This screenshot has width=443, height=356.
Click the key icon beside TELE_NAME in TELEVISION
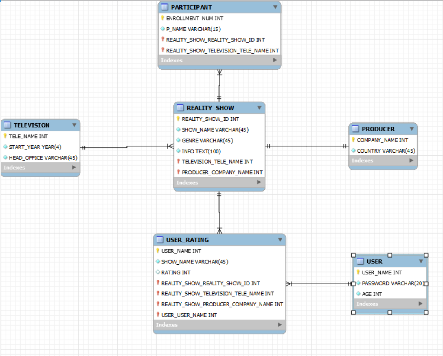[x=5, y=136]
